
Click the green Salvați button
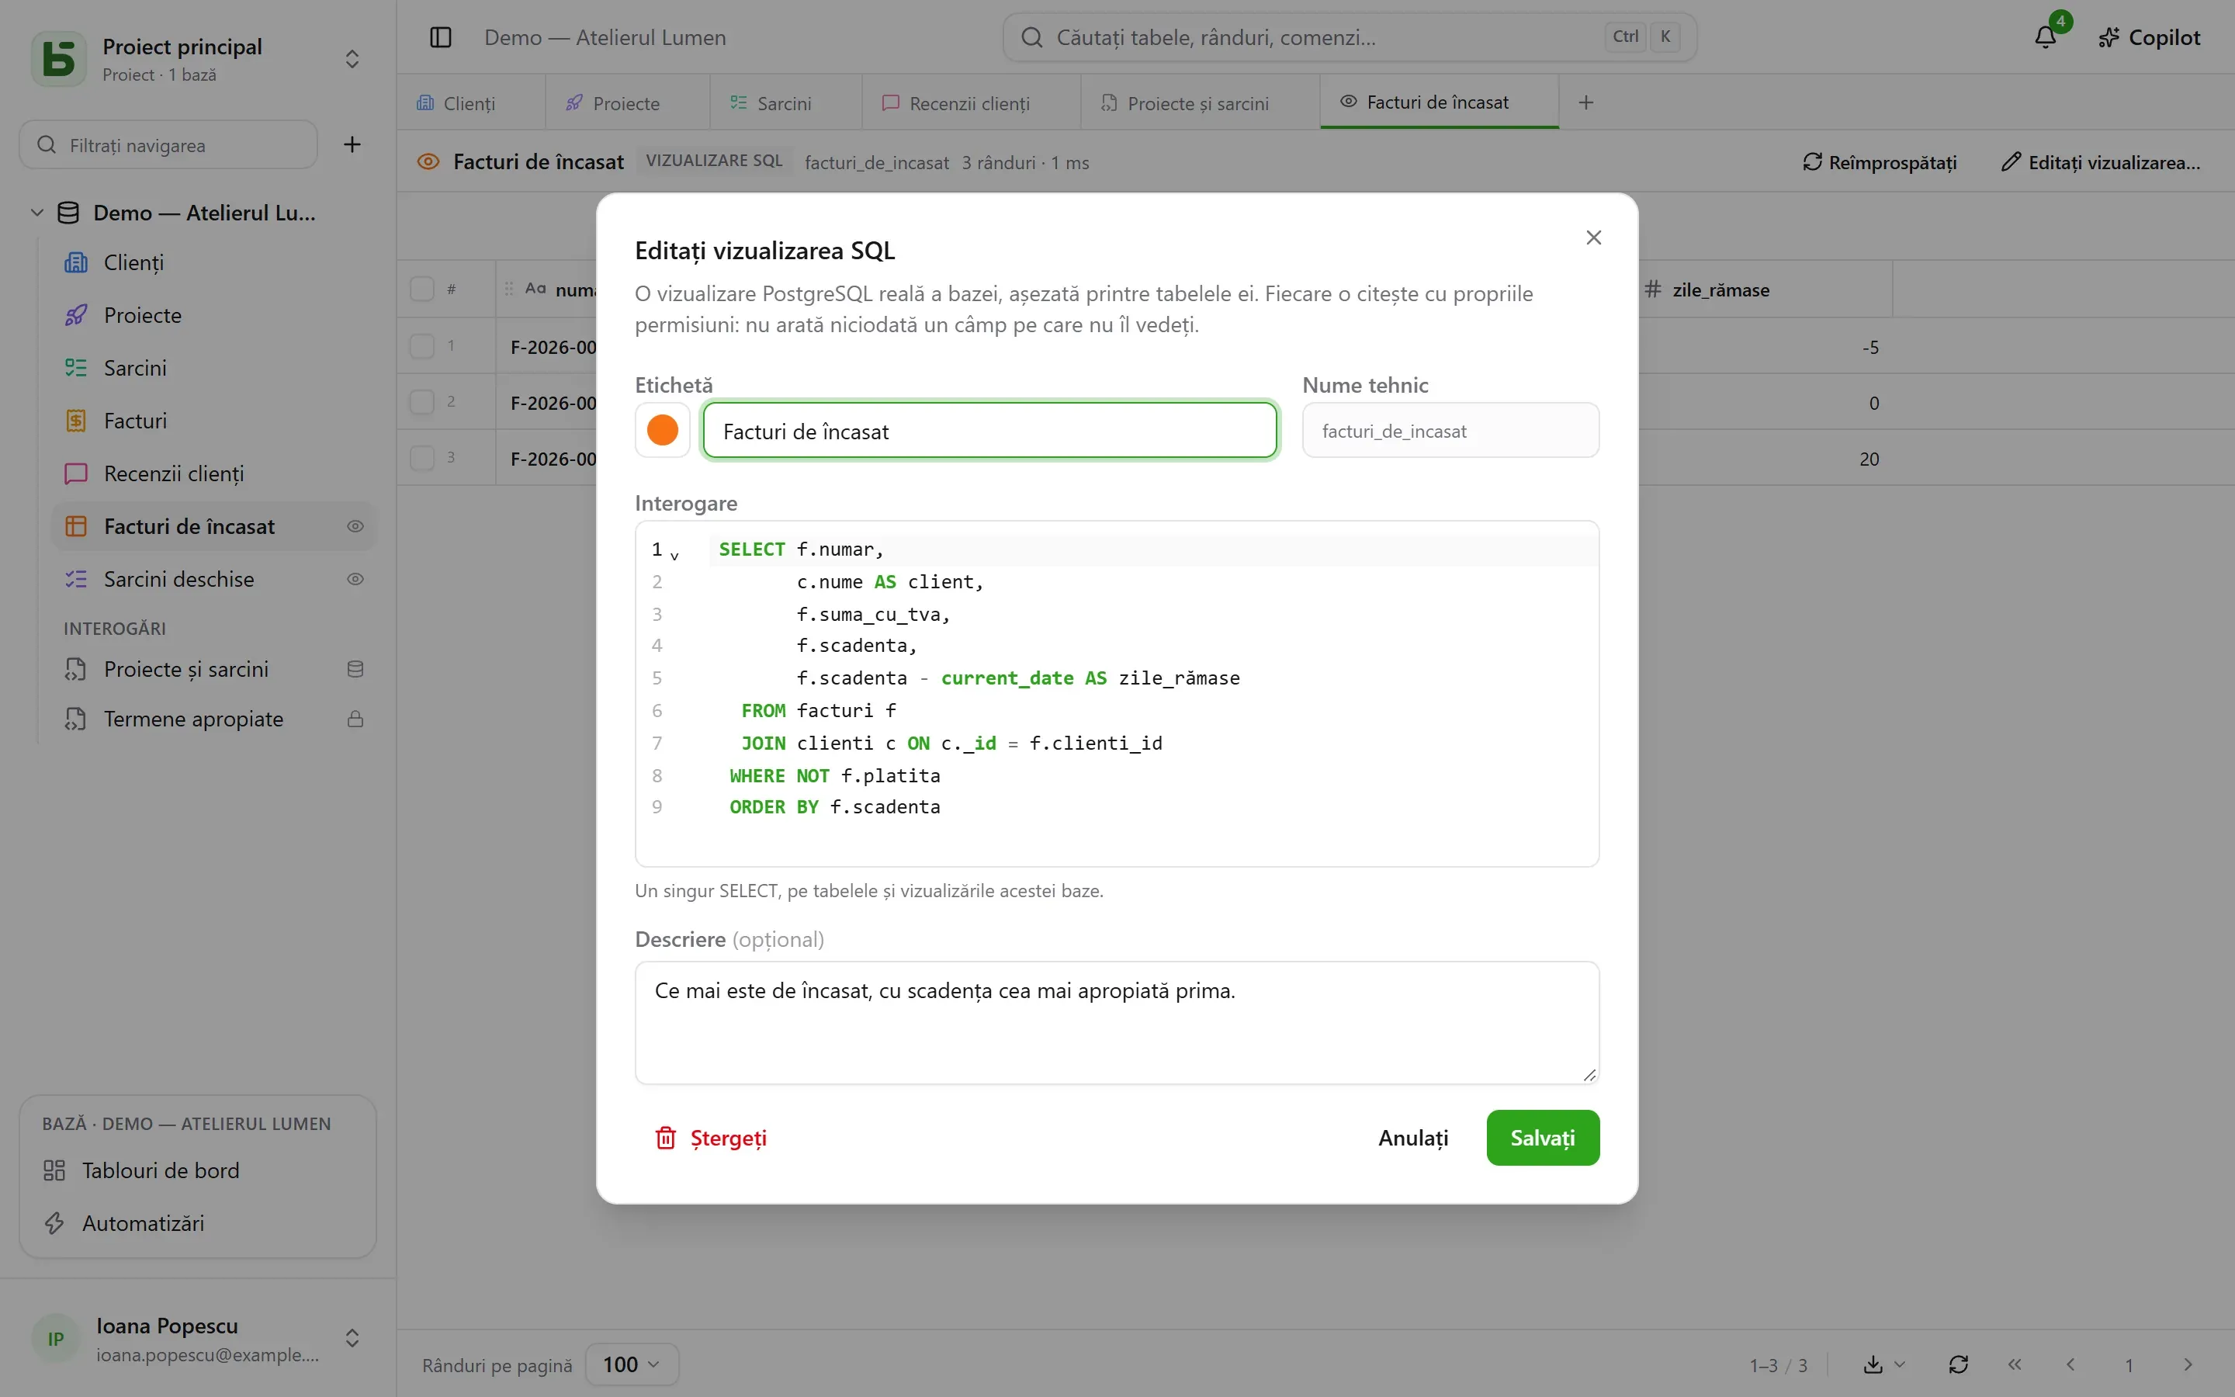[1542, 1137]
